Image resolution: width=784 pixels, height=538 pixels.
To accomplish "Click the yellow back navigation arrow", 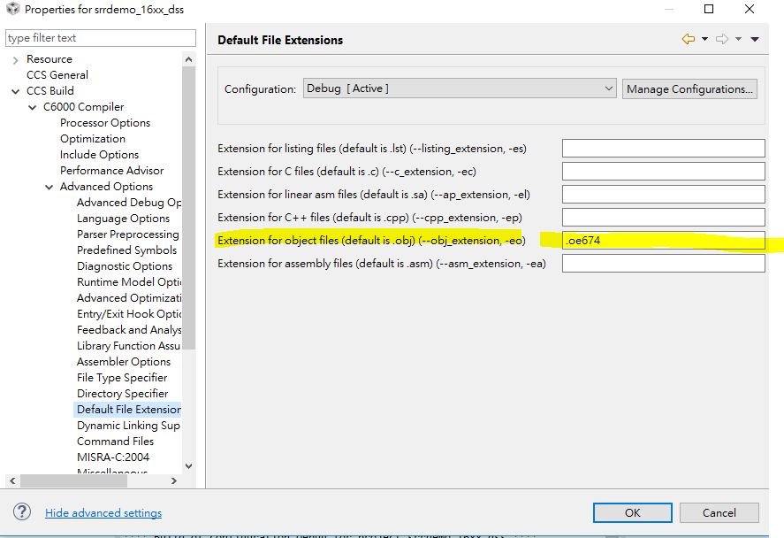I will [689, 38].
